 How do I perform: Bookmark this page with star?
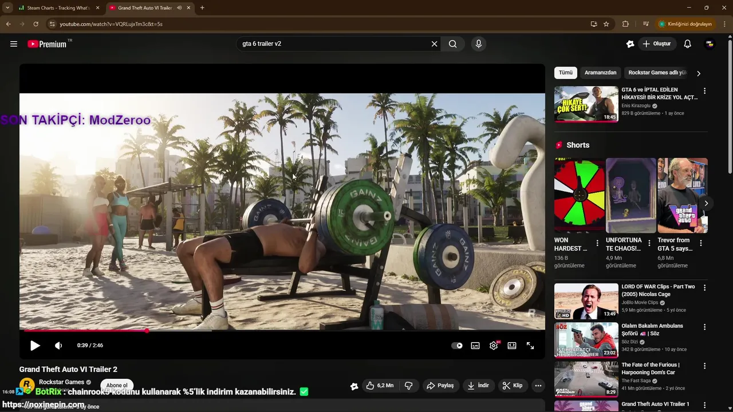coord(606,24)
